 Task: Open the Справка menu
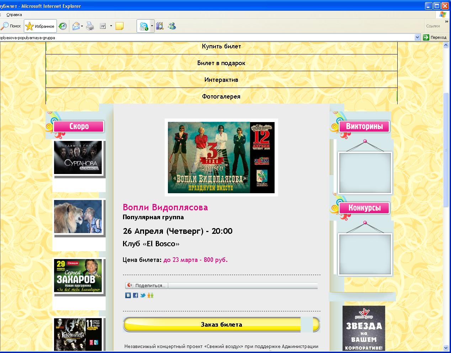pos(14,15)
